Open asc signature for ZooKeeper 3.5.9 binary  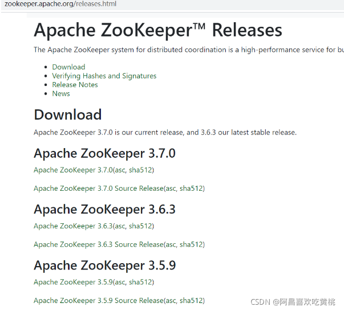120,282
